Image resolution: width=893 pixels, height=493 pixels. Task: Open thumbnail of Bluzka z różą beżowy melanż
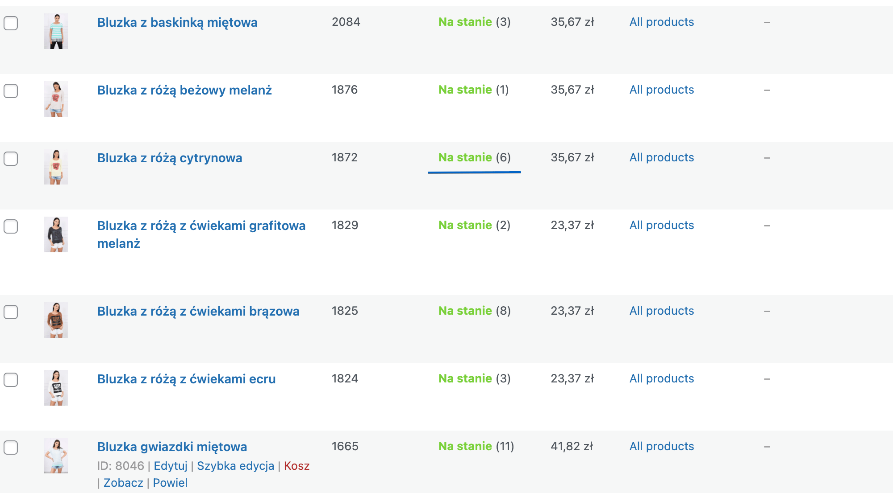pos(56,99)
